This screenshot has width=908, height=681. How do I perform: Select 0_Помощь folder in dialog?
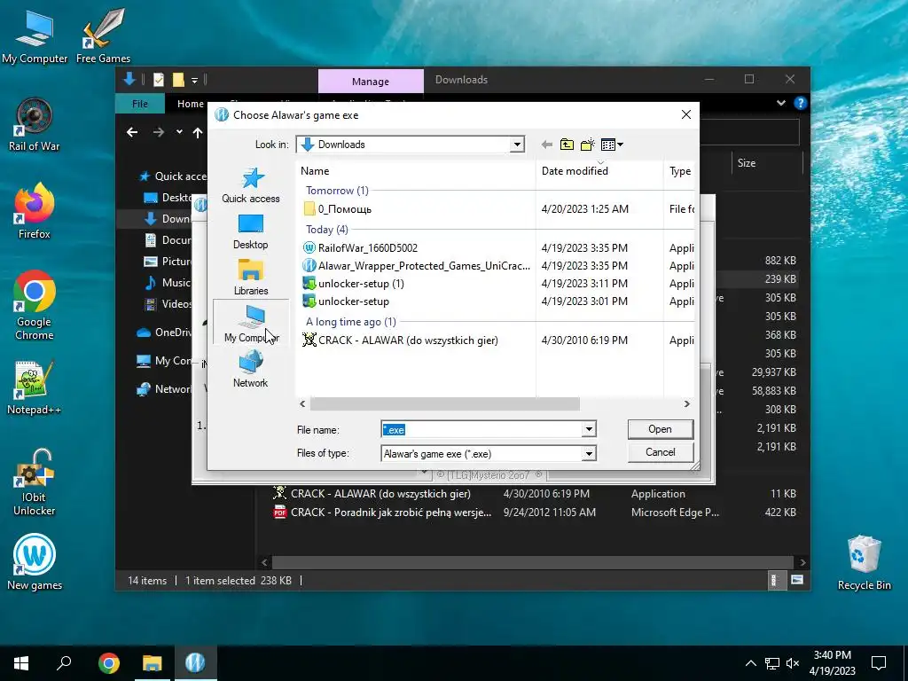click(x=345, y=209)
